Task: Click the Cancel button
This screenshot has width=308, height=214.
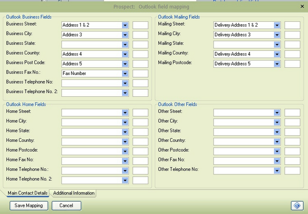Action: pos(66,205)
